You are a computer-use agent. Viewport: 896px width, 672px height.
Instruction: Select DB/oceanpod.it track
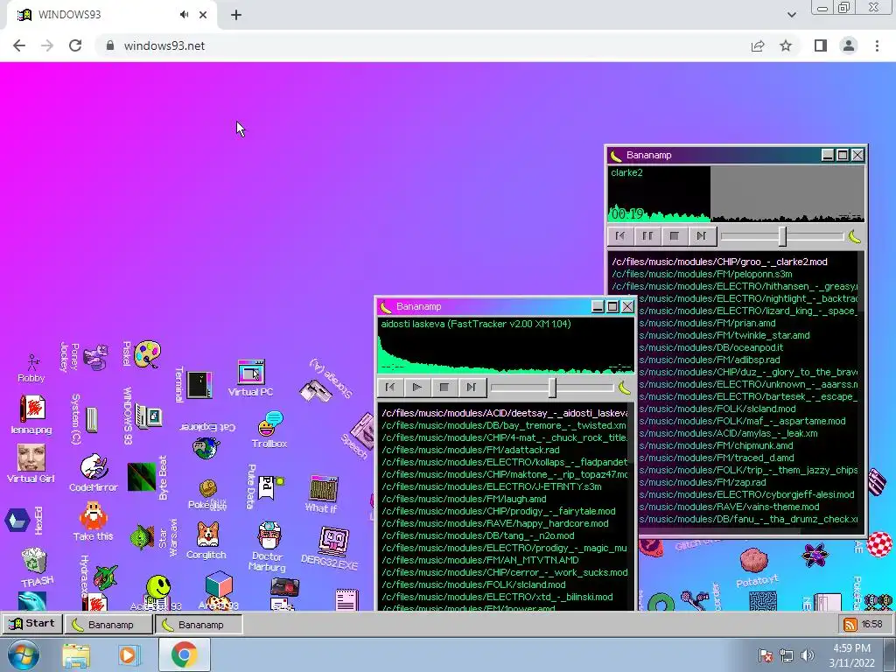748,347
